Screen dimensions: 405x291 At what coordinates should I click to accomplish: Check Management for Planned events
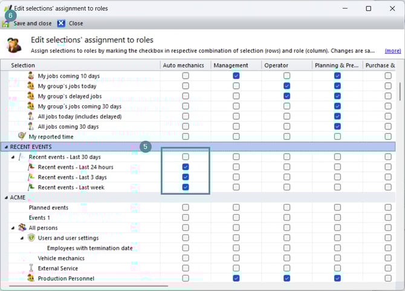point(236,208)
